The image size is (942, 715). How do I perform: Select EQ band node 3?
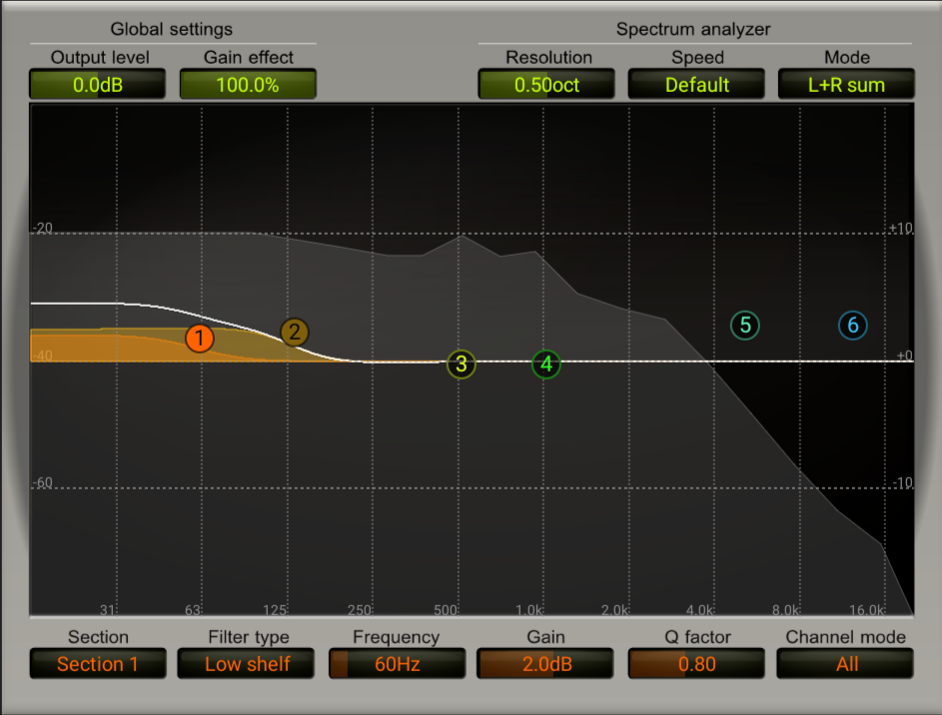[x=462, y=363]
